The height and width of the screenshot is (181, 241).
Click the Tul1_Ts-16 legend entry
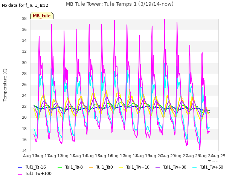[x=32, y=167]
